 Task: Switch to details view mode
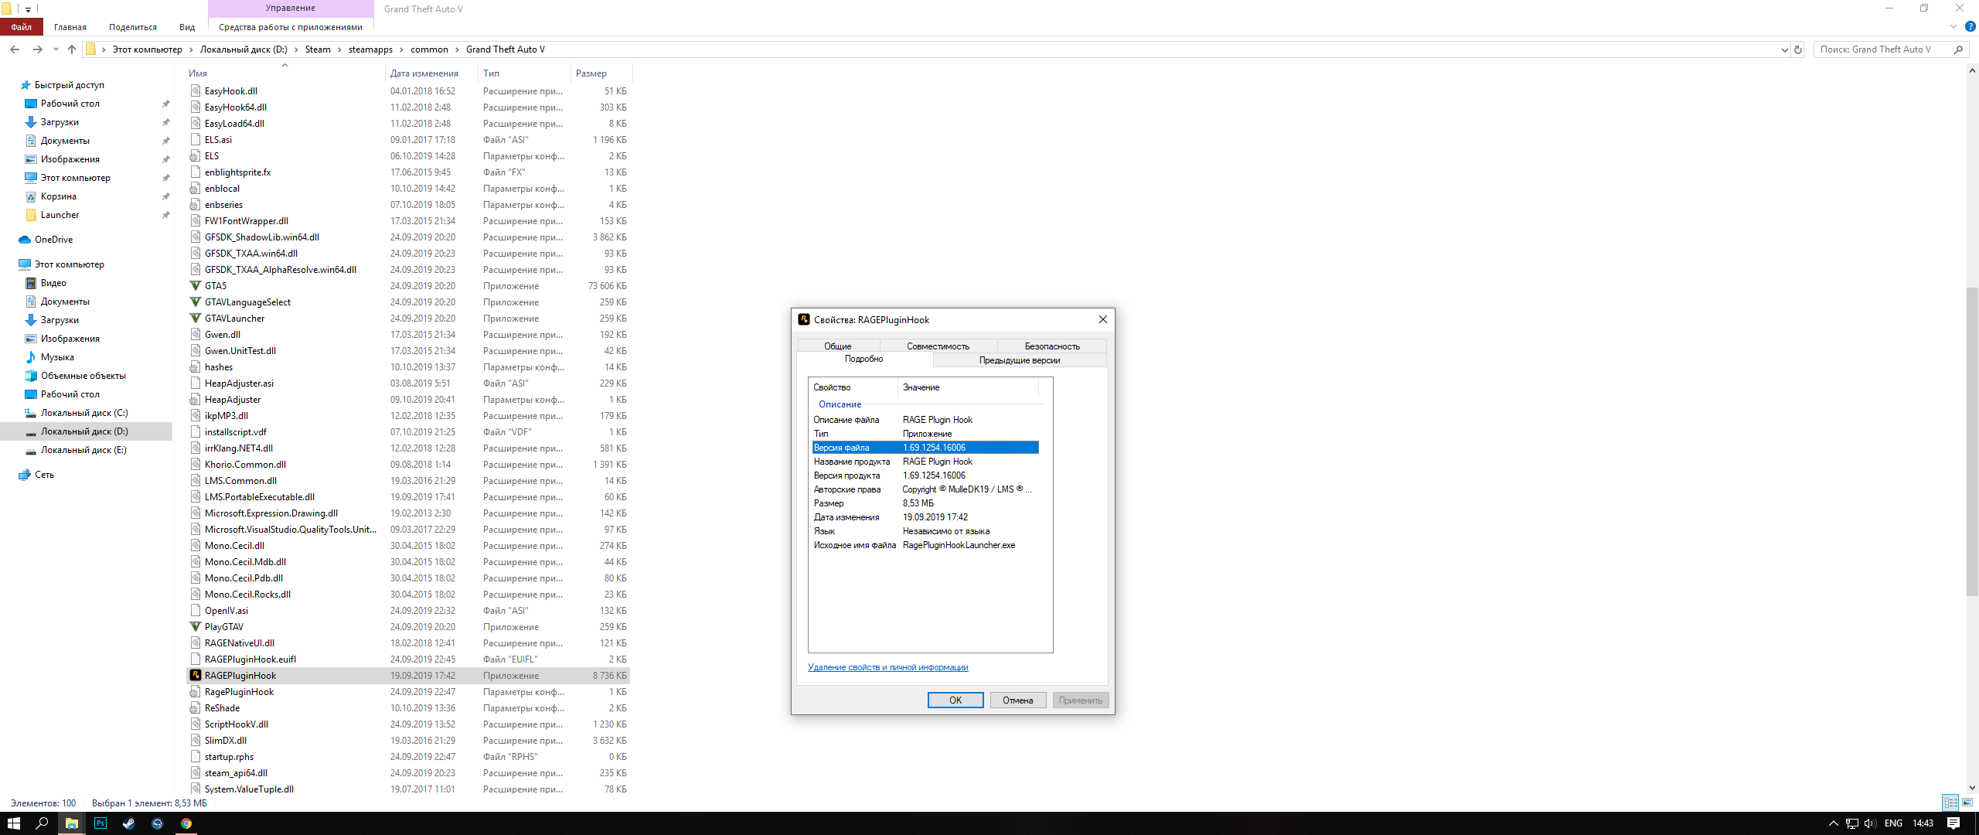coord(1950,803)
